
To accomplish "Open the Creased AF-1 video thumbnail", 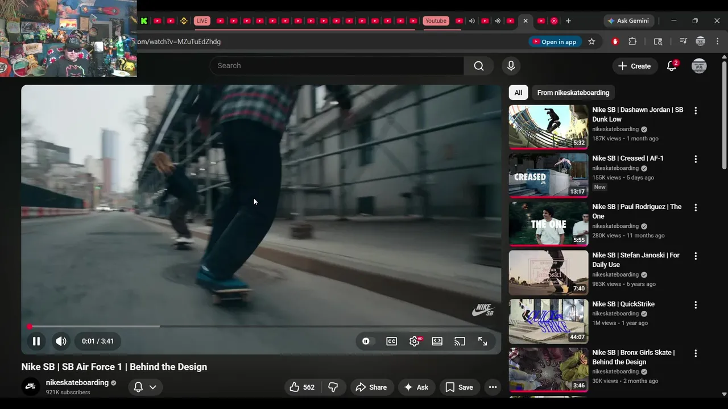I will coord(548,176).
